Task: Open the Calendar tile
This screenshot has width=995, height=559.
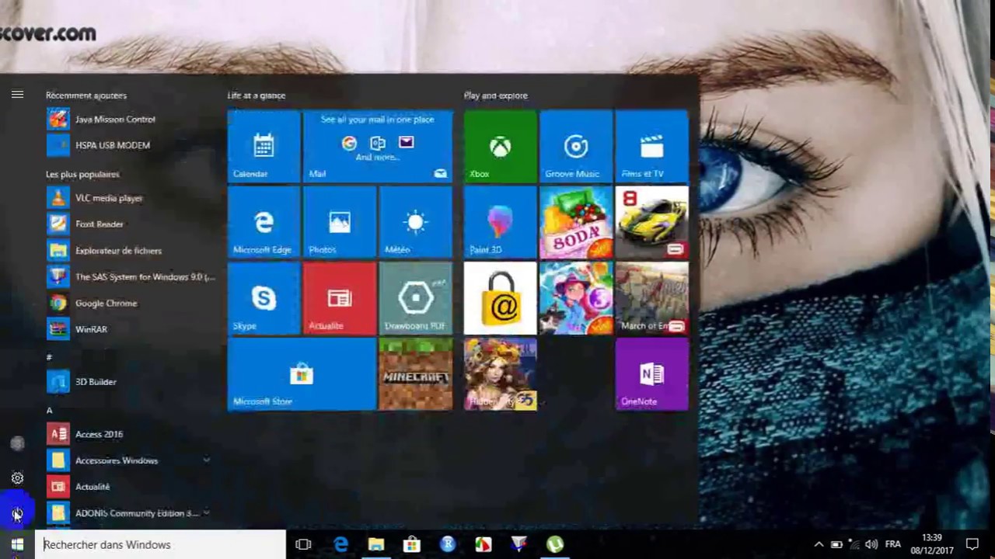Action: point(264,147)
